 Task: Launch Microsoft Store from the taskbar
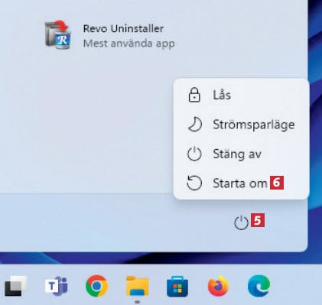click(177, 287)
